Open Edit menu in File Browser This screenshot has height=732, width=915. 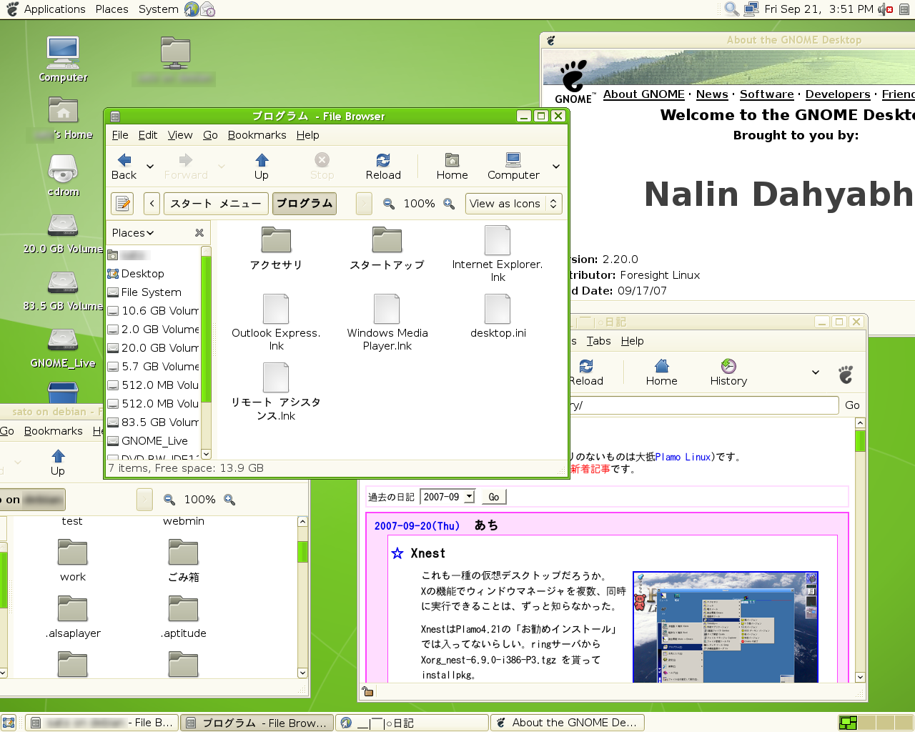[x=148, y=135]
